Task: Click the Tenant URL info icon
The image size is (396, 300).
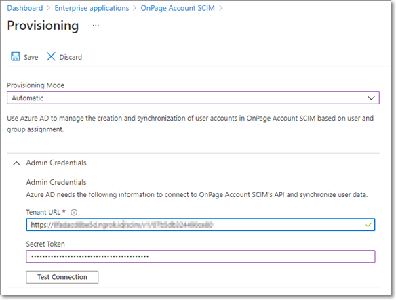Action: point(74,213)
